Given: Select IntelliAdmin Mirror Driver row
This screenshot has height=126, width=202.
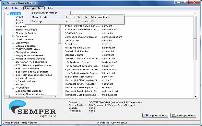Looking at the screenshot, I should coord(79,77).
